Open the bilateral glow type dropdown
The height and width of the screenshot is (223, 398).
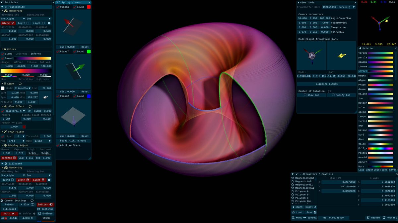click(15, 111)
